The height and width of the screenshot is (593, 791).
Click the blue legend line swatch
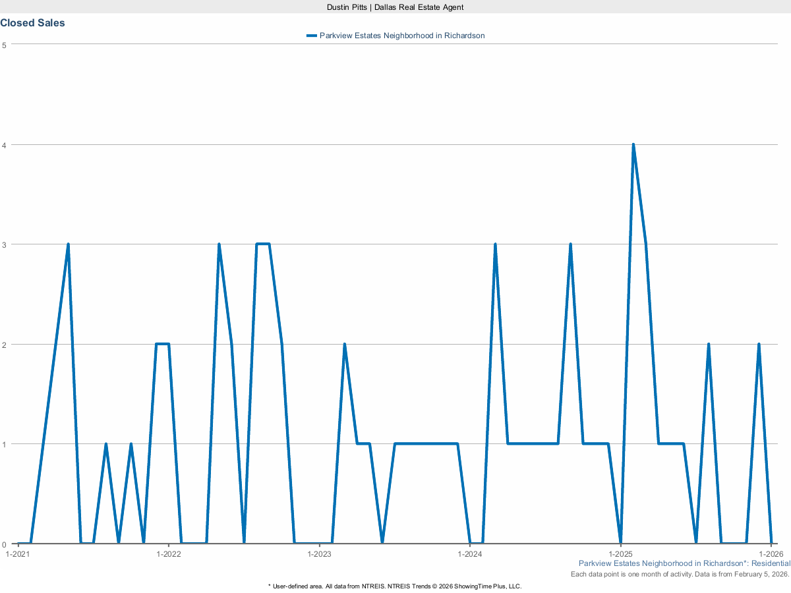(311, 36)
